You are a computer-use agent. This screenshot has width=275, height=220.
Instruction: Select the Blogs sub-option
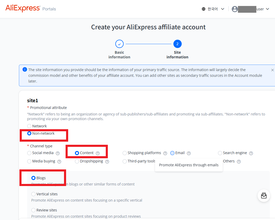[33, 178]
